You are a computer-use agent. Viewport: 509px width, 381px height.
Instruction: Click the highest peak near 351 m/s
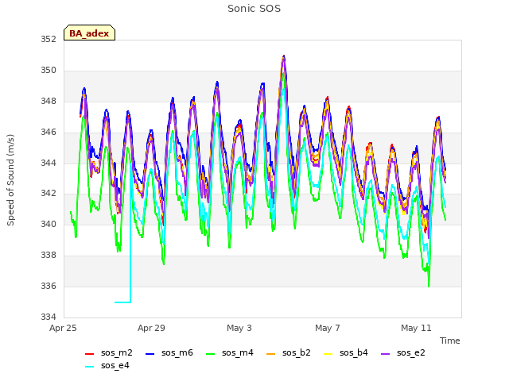coord(284,57)
